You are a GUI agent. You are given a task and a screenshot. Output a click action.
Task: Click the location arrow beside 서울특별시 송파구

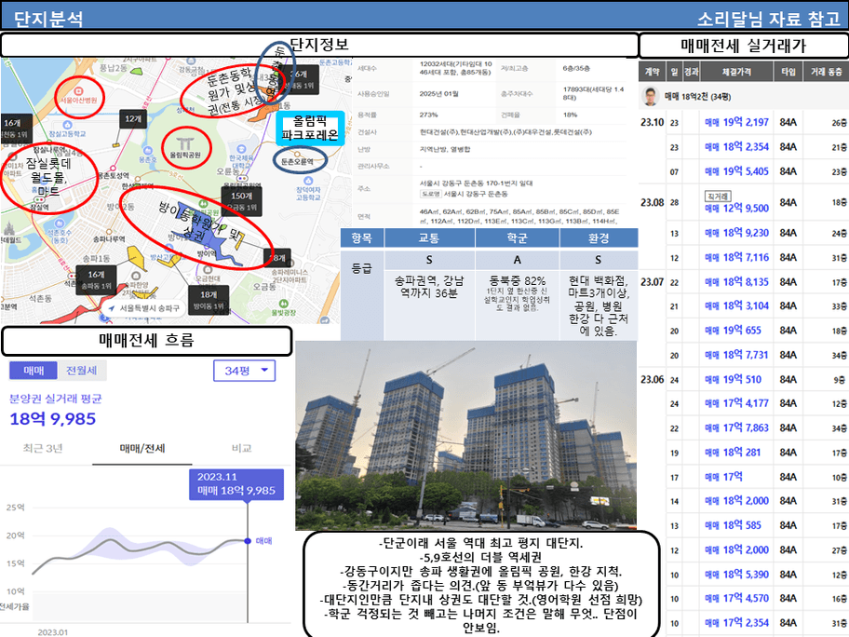(112, 307)
